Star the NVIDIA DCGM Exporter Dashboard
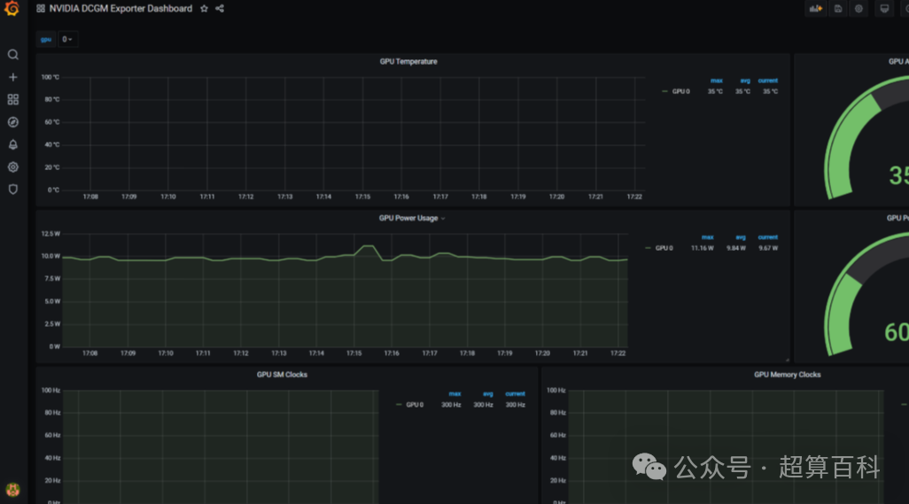This screenshot has height=504, width=909. pyautogui.click(x=204, y=9)
